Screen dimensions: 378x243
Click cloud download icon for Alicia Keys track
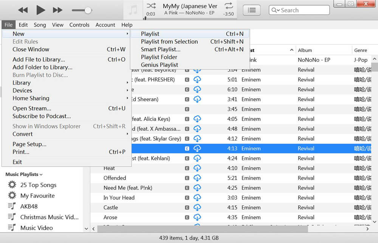197,119
